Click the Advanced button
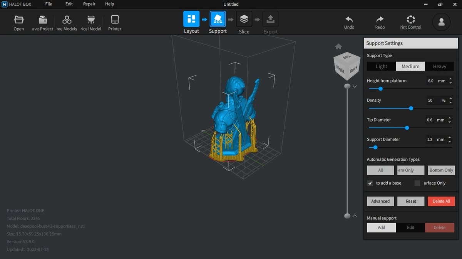 tap(380, 201)
